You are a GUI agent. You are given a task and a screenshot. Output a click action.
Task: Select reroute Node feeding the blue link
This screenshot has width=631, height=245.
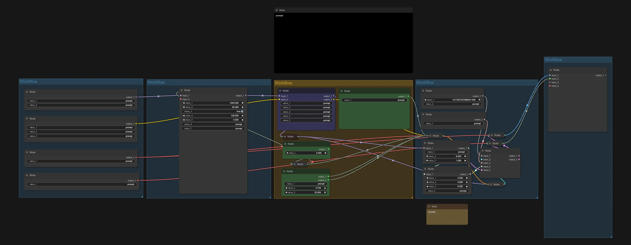pyautogui.click(x=497, y=135)
